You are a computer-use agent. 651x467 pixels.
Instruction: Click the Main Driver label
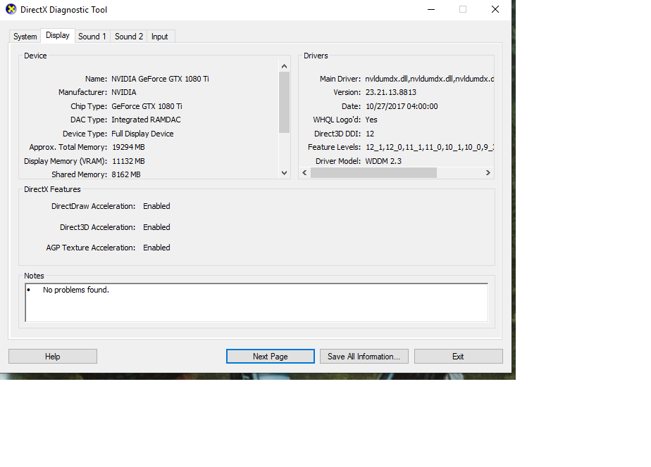[x=340, y=79]
